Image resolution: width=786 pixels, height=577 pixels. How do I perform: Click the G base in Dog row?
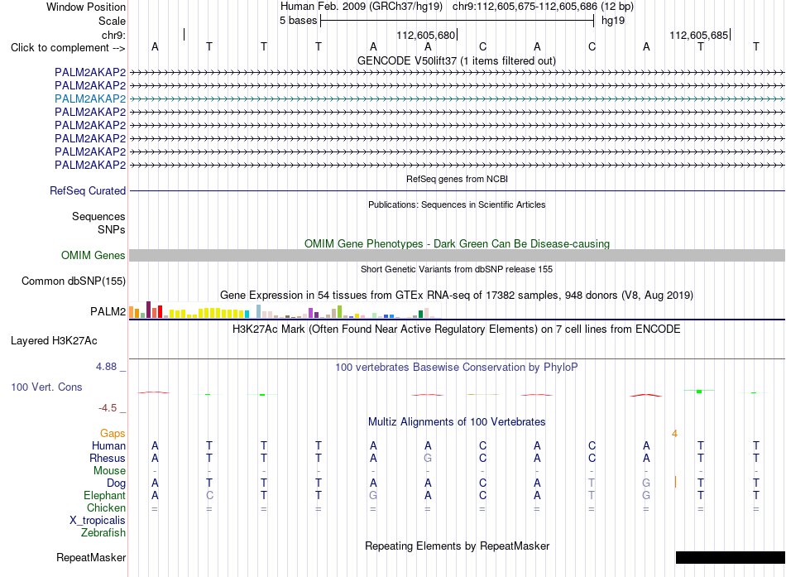[646, 483]
